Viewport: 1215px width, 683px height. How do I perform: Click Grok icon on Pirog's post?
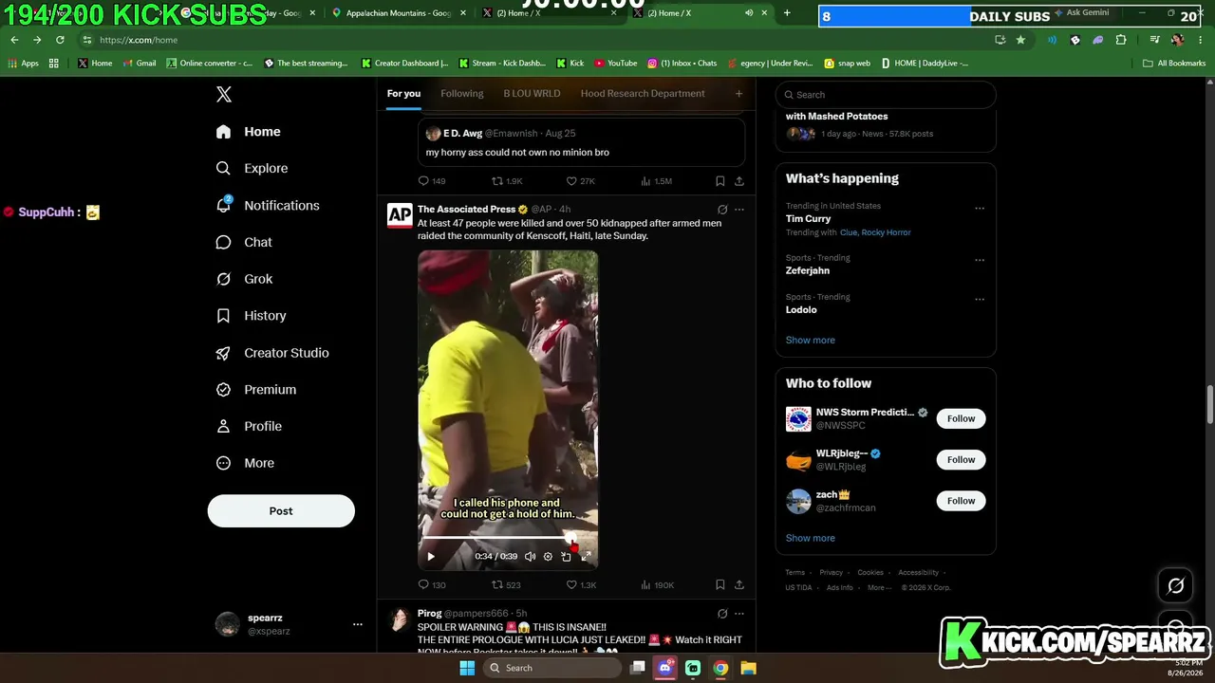tap(722, 614)
